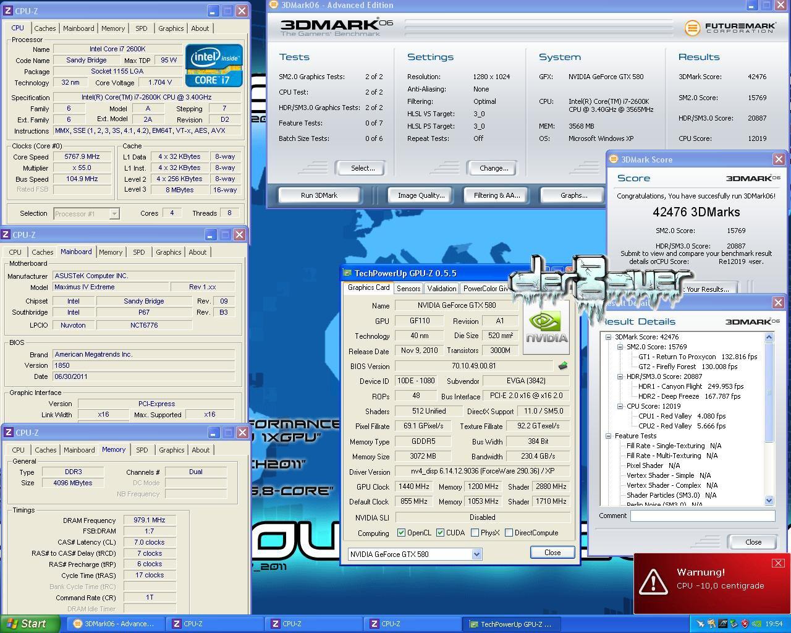Open Image Quality... options
The image size is (791, 633).
(x=421, y=195)
